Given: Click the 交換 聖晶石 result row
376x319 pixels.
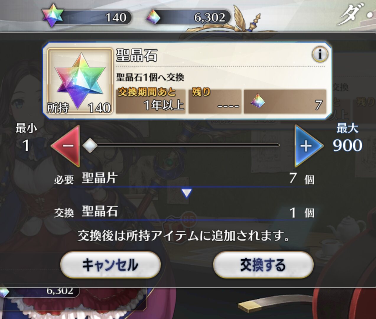Looking at the screenshot, I should pos(185,212).
